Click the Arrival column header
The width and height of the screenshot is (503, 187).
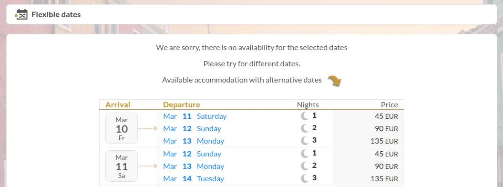[118, 104]
